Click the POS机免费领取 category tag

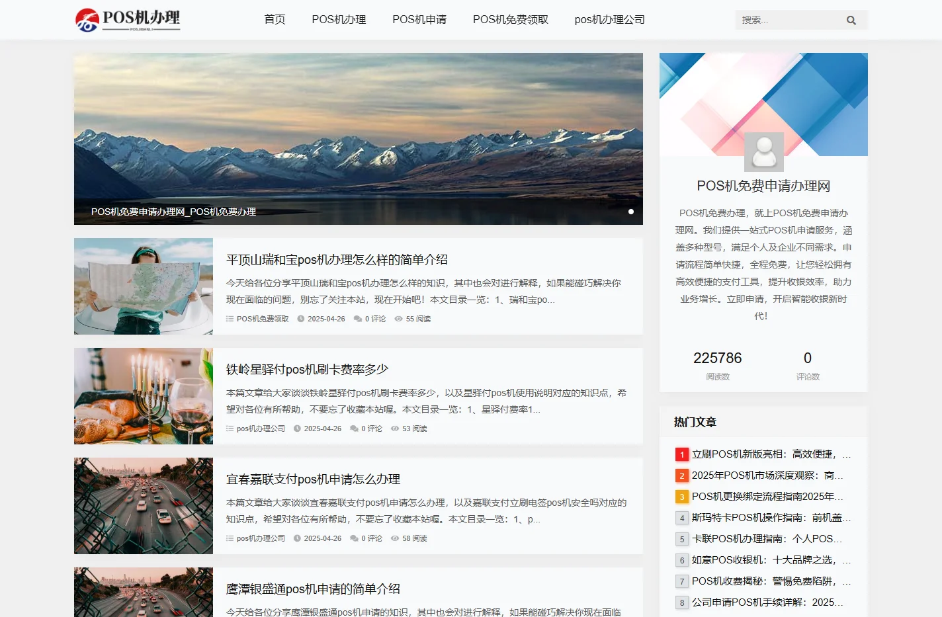[x=263, y=319]
